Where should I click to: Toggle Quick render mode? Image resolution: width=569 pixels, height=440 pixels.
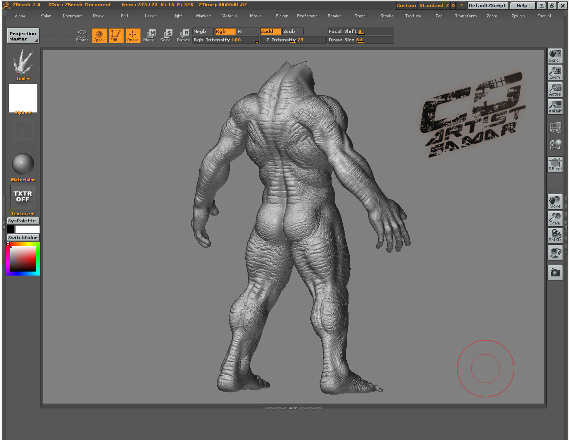[99, 36]
